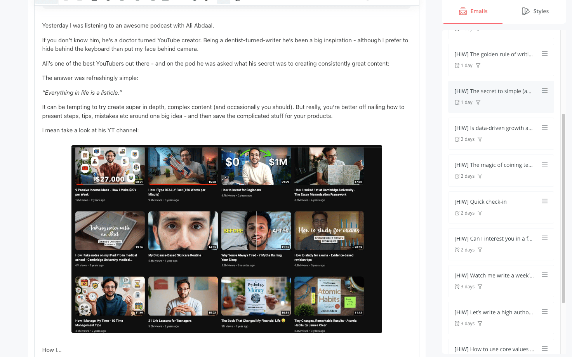
Task: Click the menu handle for 'Quick check-in' email
Action: coord(545,201)
